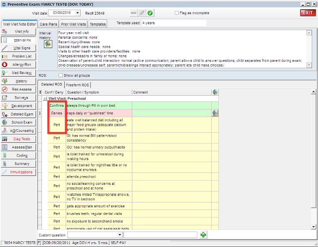Open the AG/Counseling section
Viewport: 318px width, 247px height.
pyautogui.click(x=19, y=131)
